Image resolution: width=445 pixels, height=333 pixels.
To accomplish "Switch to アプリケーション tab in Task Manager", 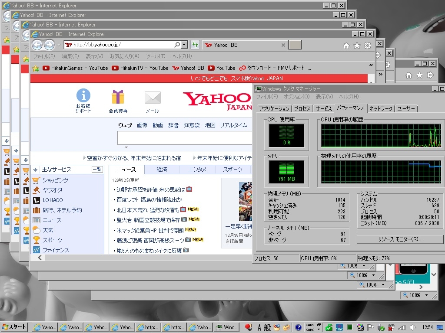I will tap(274, 109).
